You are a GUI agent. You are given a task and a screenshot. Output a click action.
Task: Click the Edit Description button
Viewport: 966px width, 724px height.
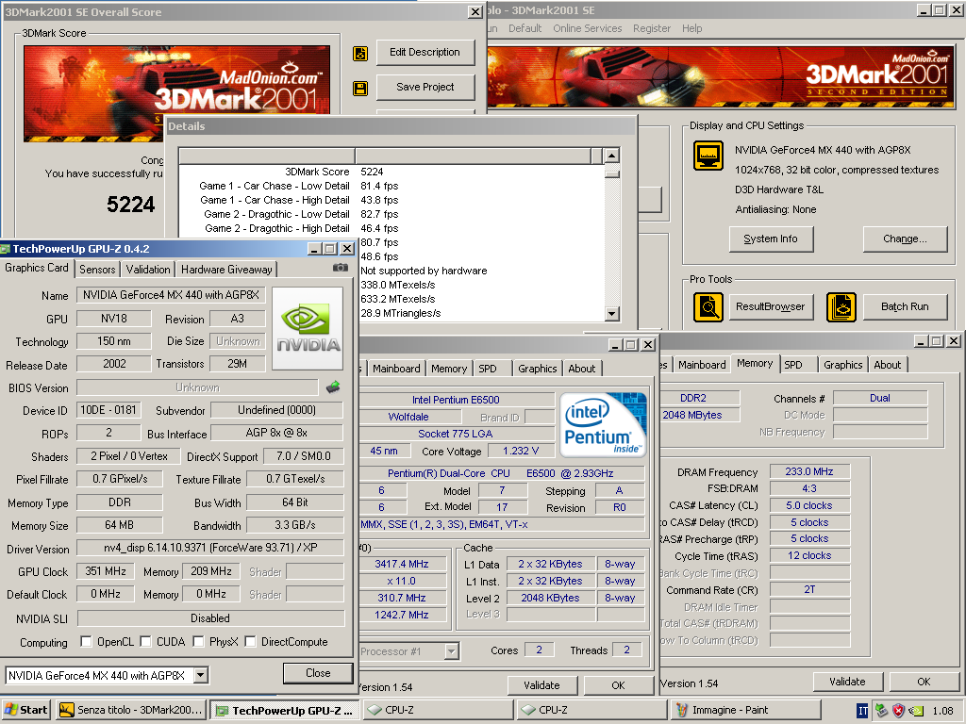425,53
